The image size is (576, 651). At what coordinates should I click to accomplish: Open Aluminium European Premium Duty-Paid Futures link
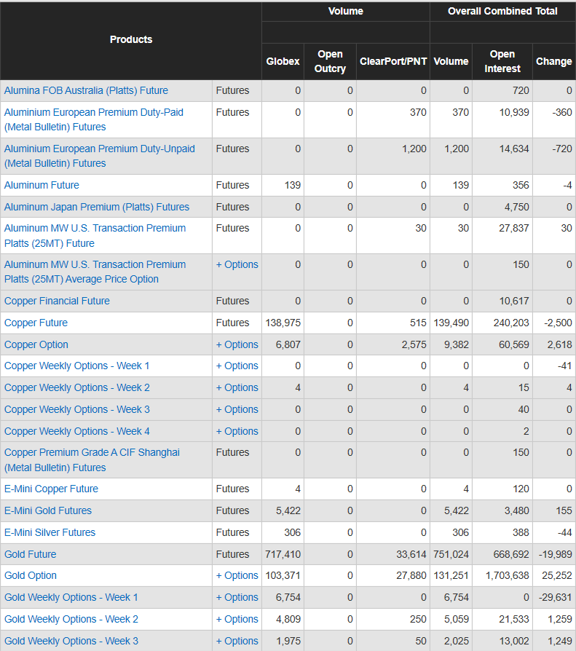(x=93, y=119)
